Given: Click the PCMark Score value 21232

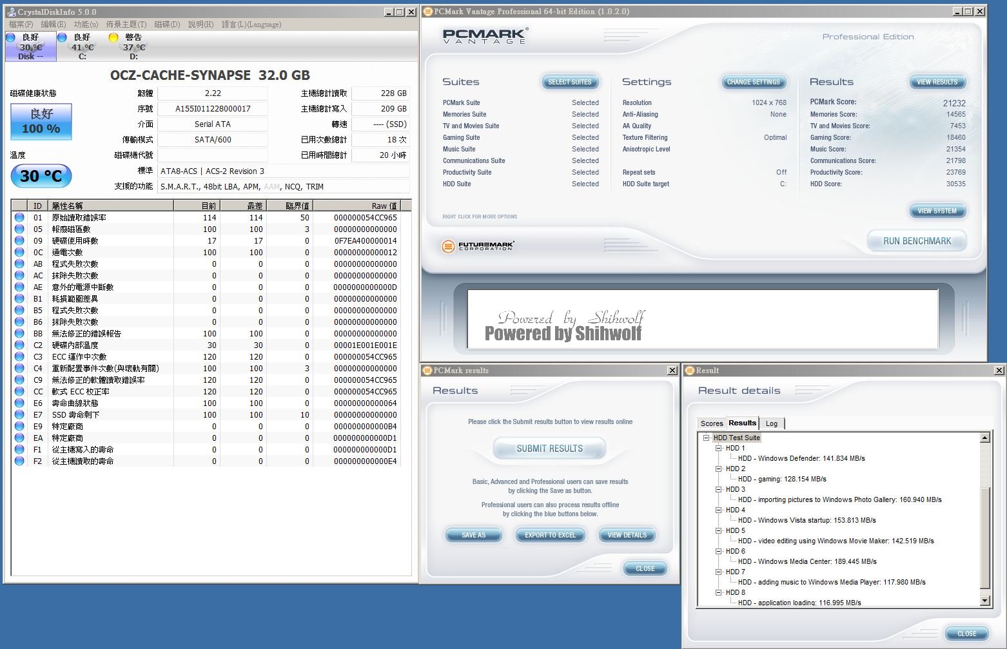Looking at the screenshot, I should (954, 103).
